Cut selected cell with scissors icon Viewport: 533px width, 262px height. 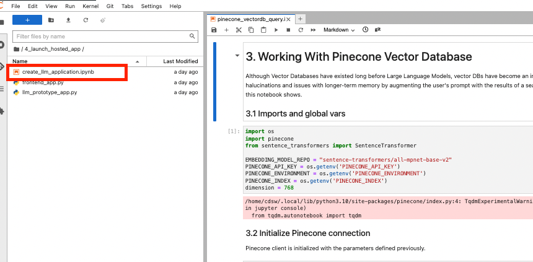coord(239,30)
